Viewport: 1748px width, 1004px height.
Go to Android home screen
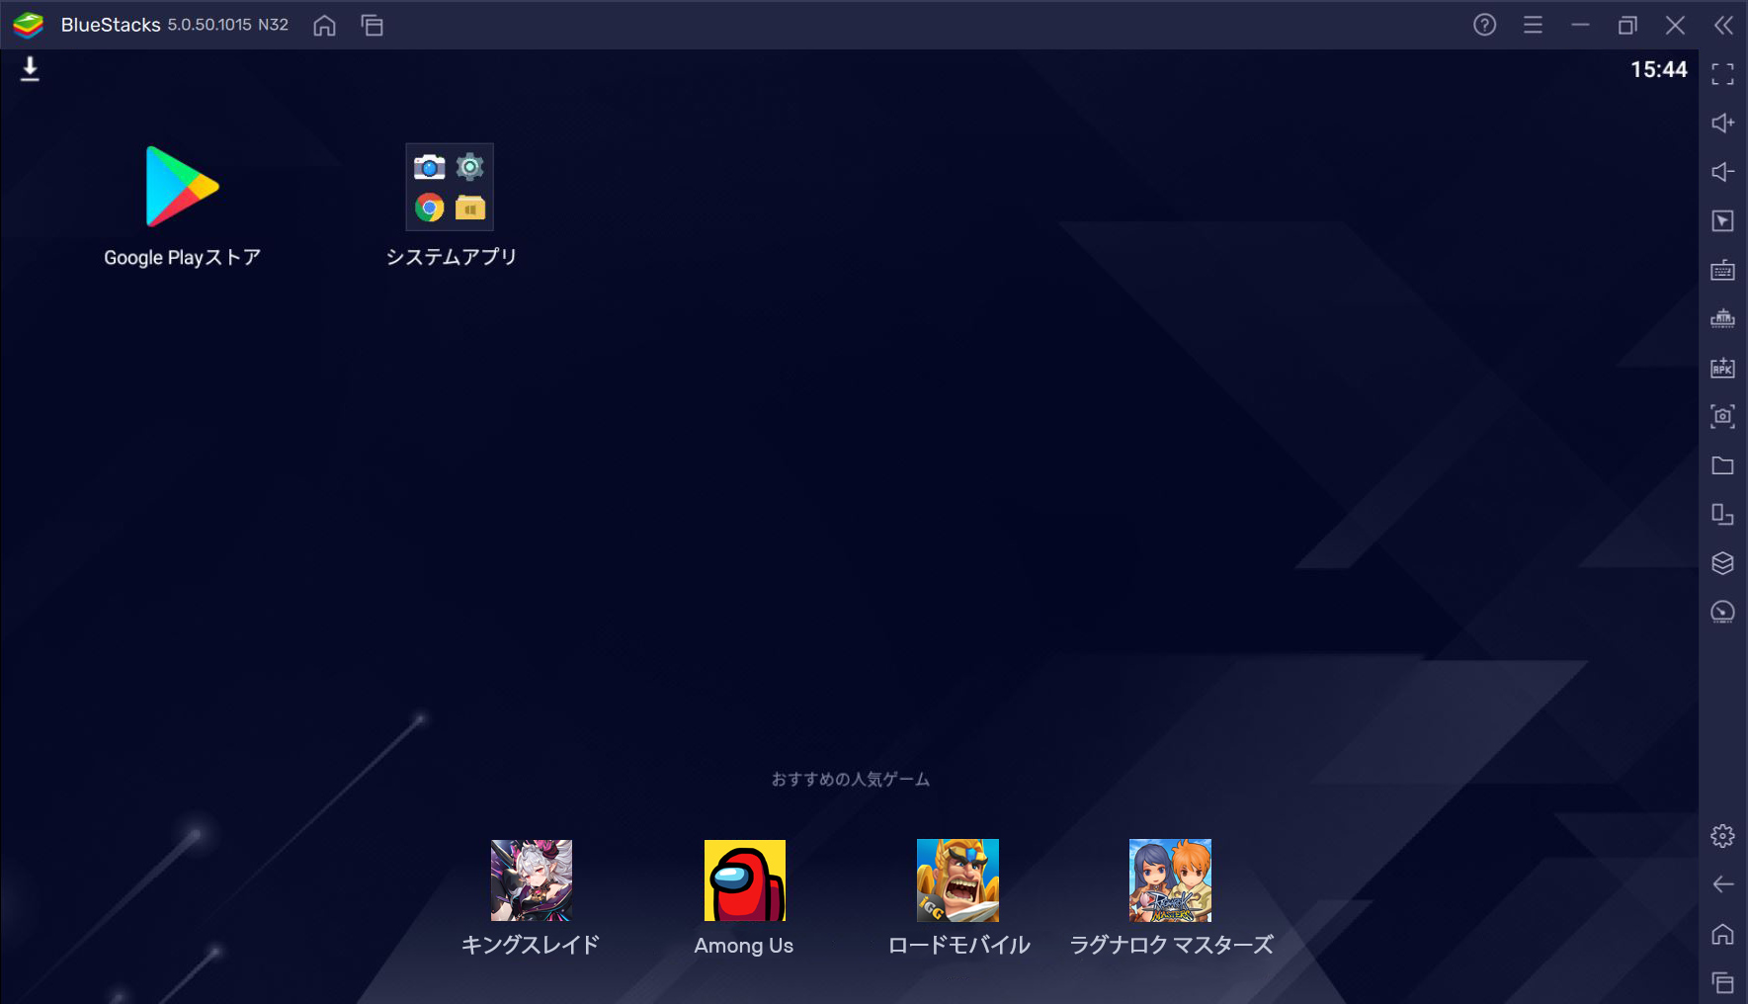[x=324, y=26]
